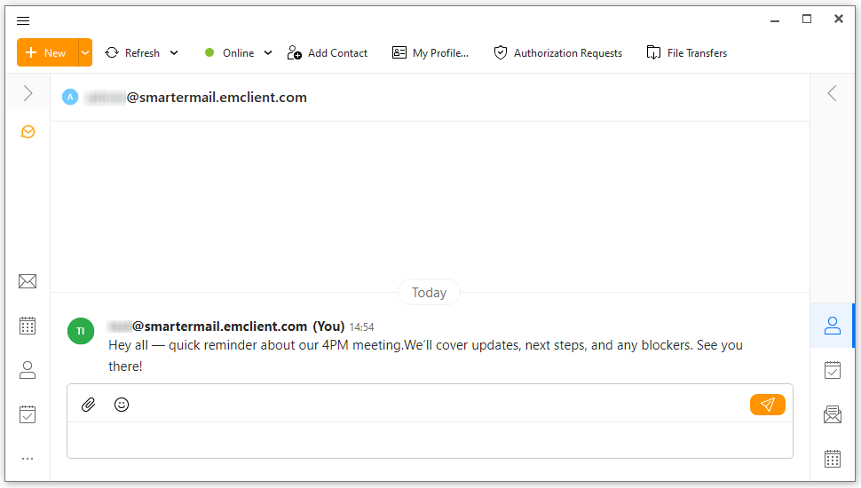Open Authorization Requests

[558, 53]
